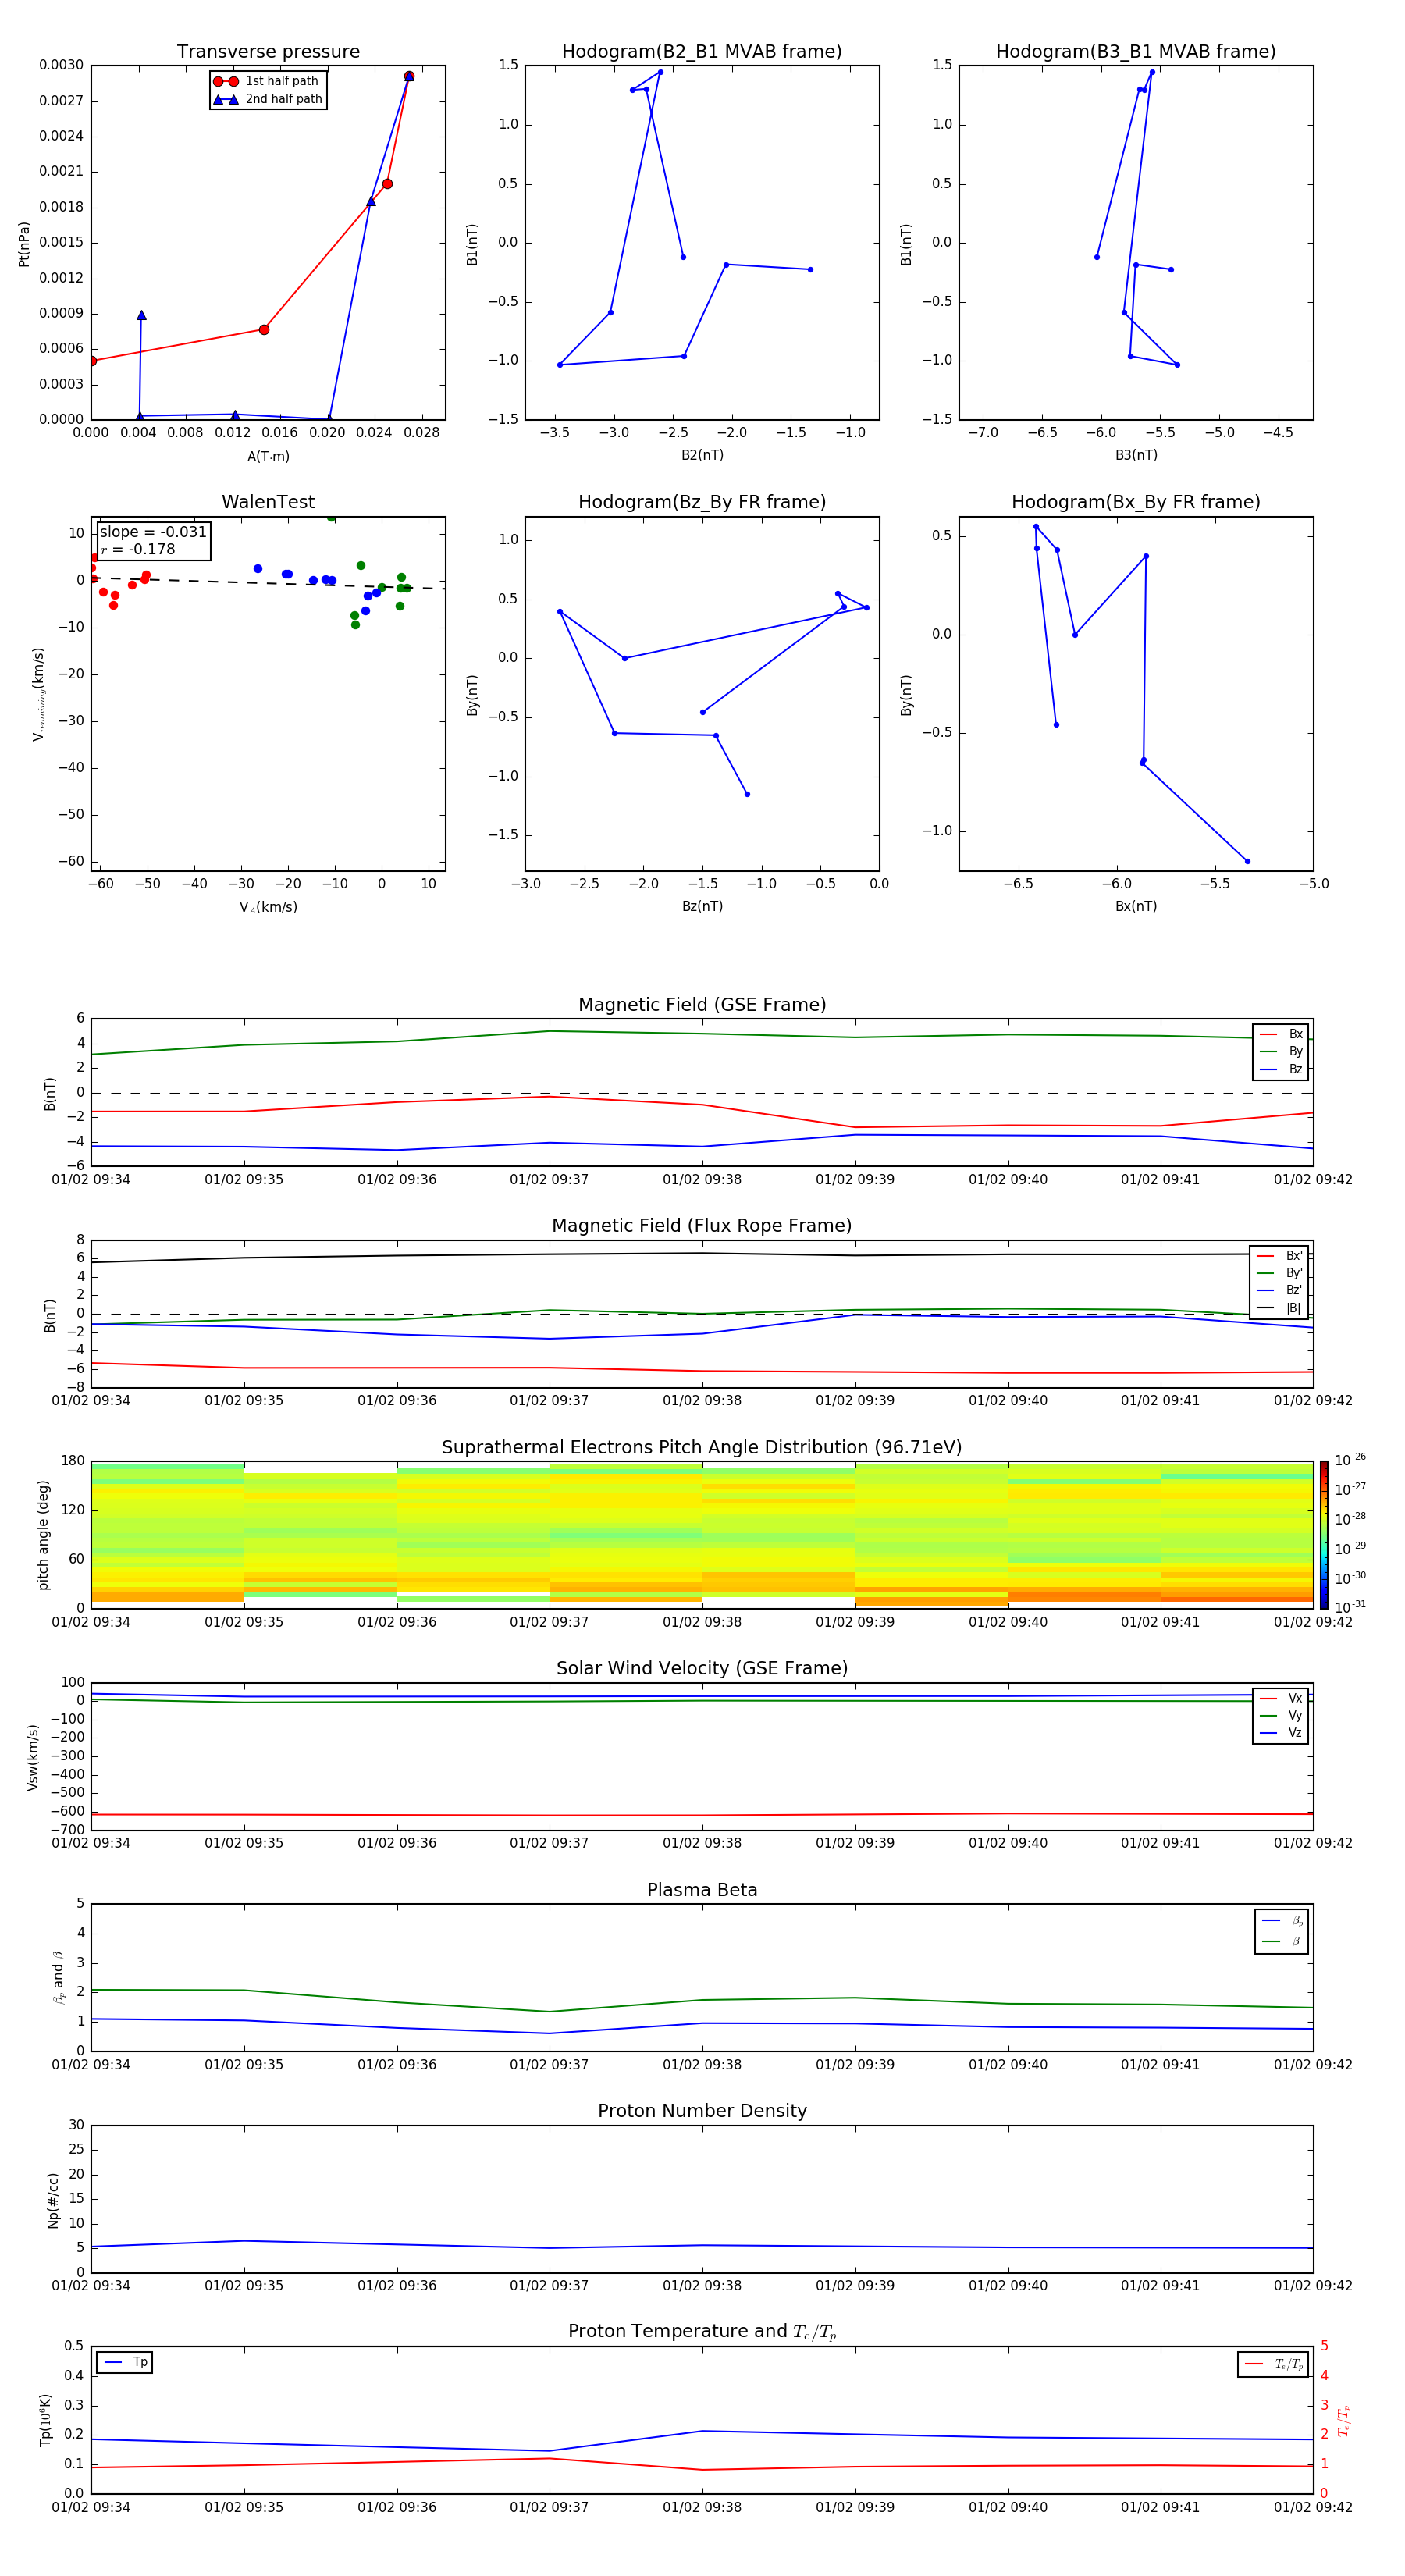Click the "Hodogram(Bz_By FR frame)" title
The height and width of the screenshot is (2576, 1405).
tap(702, 502)
